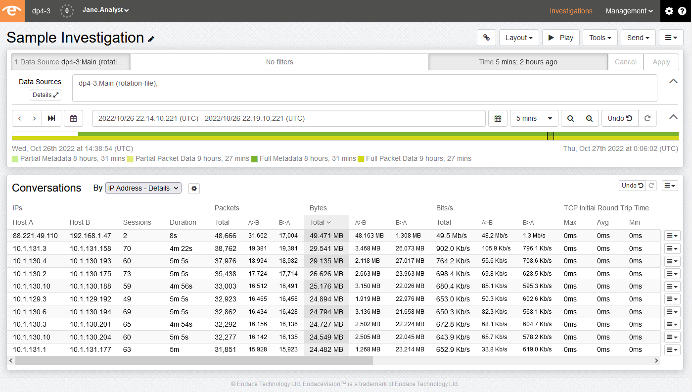Select Host B 10.1.131.158 cell
Image resolution: width=692 pixels, height=392 pixels.
[91, 248]
